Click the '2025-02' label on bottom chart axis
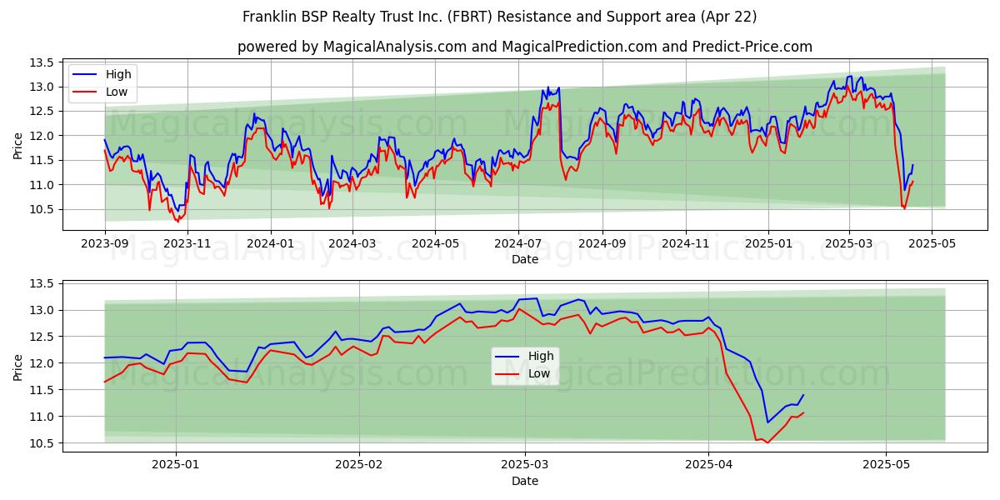1000x500 pixels. tap(358, 465)
